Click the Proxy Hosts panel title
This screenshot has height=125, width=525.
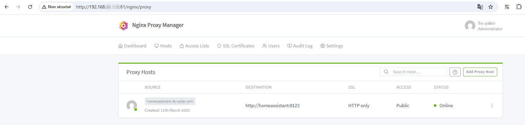pos(141,72)
